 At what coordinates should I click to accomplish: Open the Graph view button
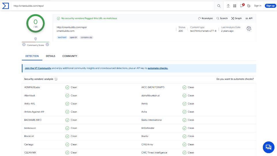[236, 18]
